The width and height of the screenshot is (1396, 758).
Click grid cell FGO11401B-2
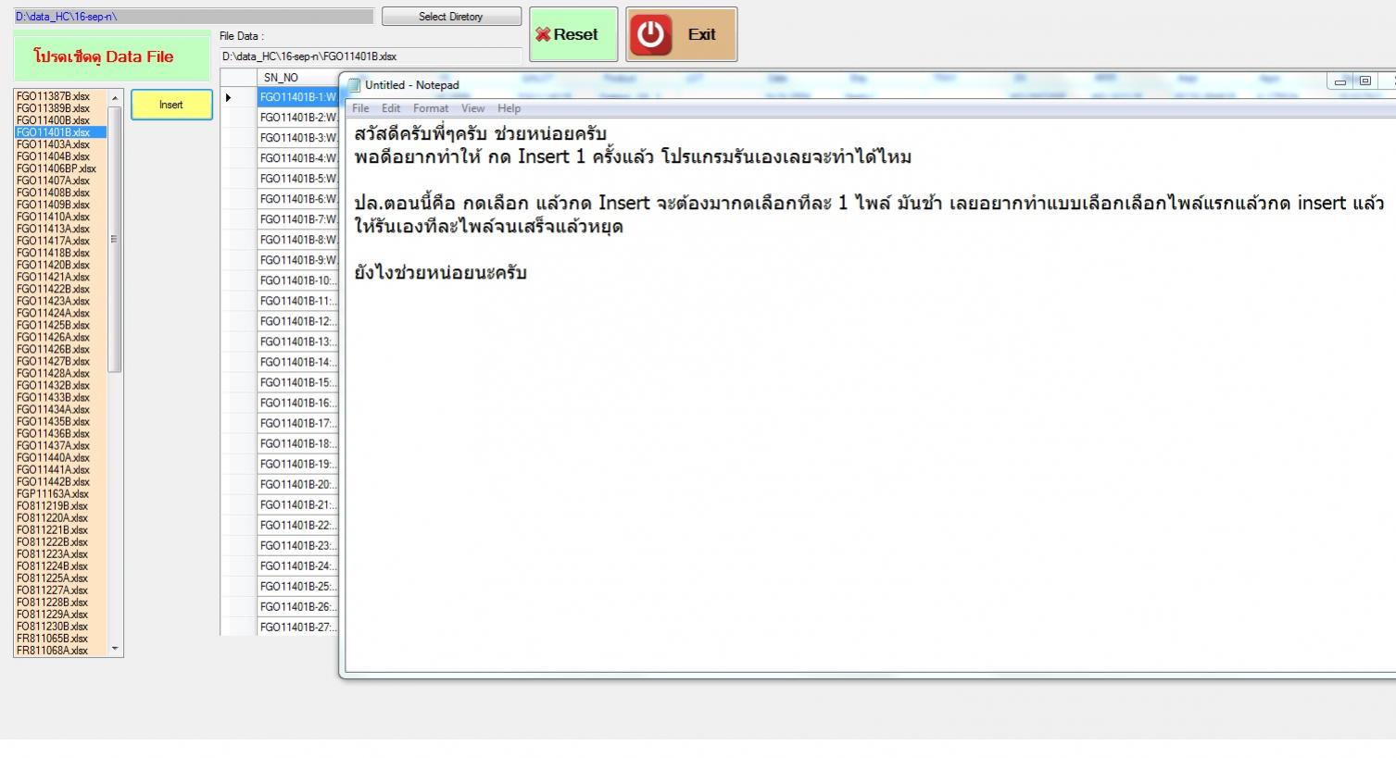pos(297,118)
